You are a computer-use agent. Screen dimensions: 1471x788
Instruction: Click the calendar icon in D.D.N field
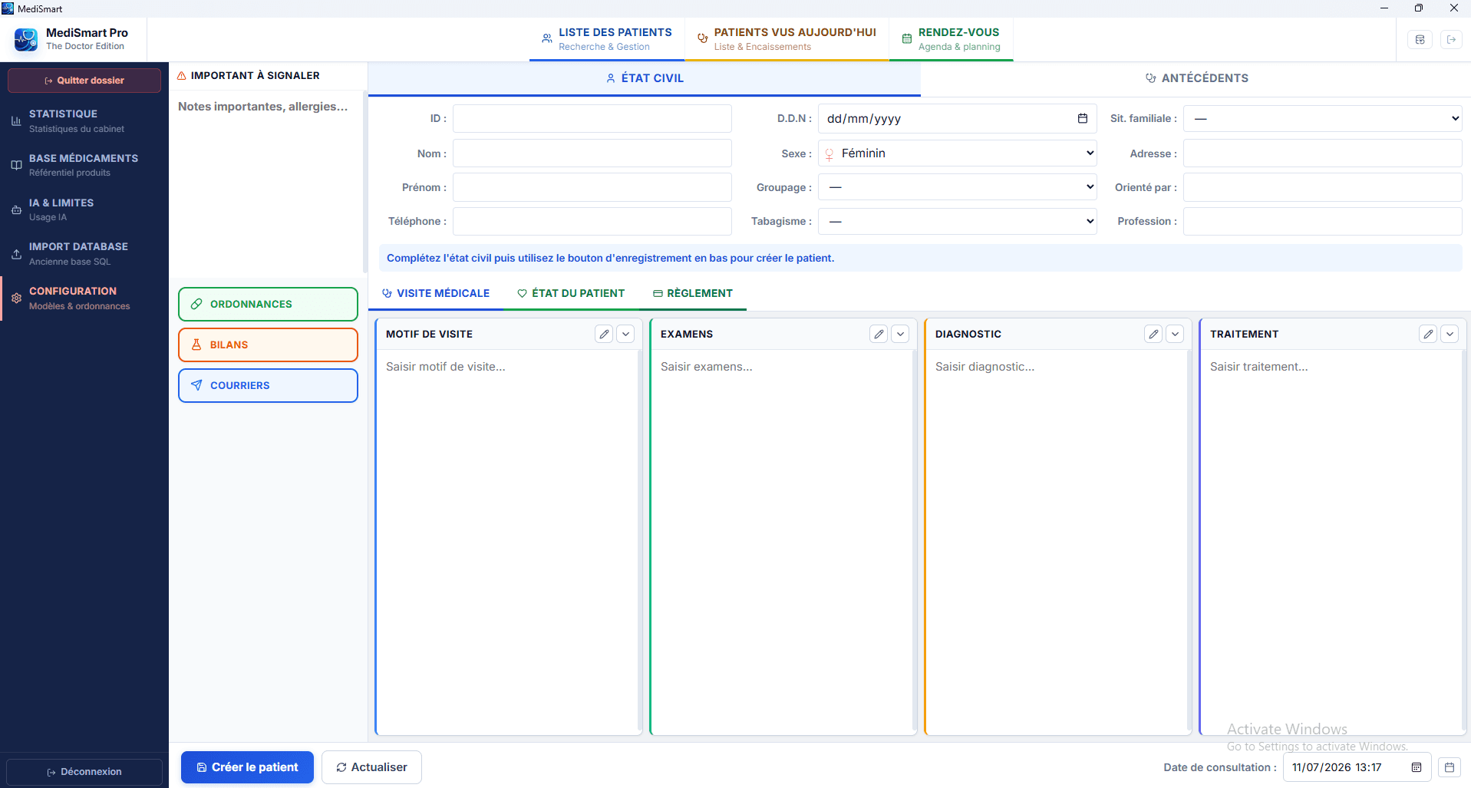1083,118
